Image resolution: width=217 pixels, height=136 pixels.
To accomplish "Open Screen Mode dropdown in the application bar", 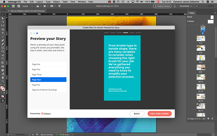I will [x=46, y=6].
